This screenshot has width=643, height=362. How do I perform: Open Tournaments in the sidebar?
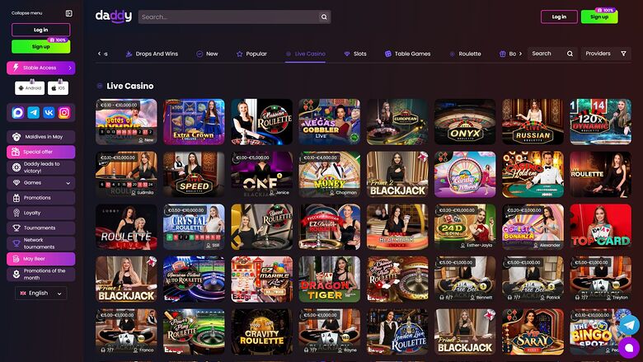pyautogui.click(x=41, y=228)
